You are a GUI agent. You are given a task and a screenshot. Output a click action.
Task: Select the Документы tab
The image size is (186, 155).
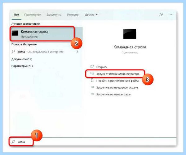click(x=54, y=15)
